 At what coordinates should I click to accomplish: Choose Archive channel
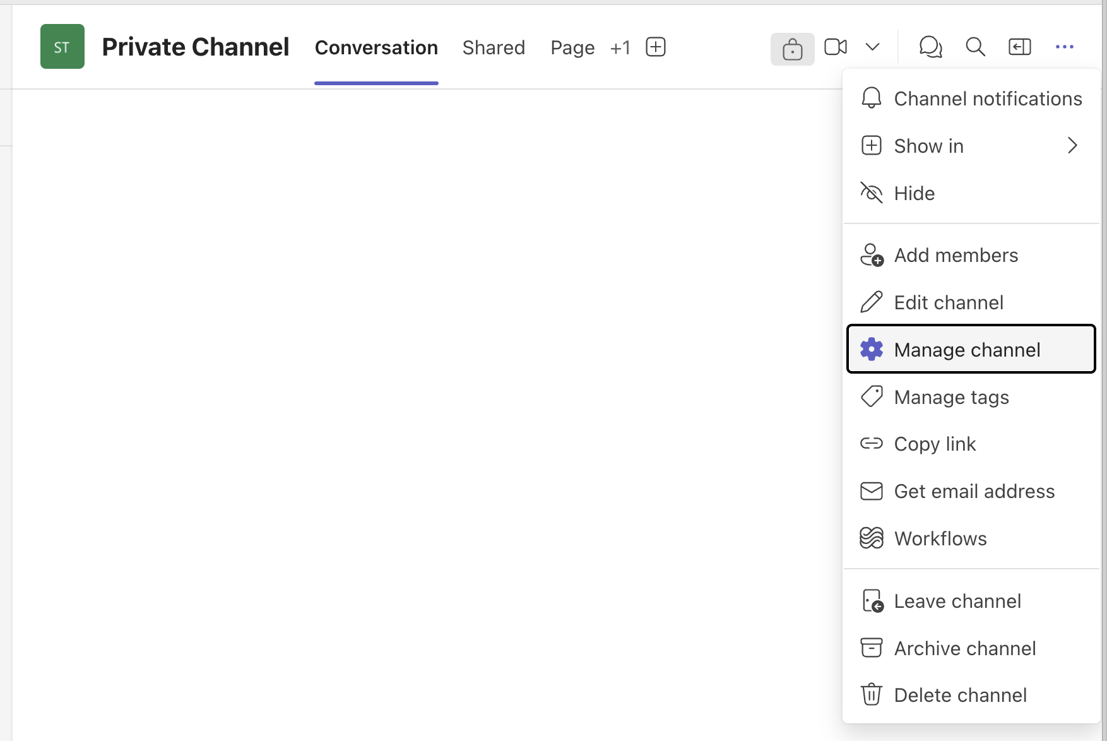tap(971, 648)
